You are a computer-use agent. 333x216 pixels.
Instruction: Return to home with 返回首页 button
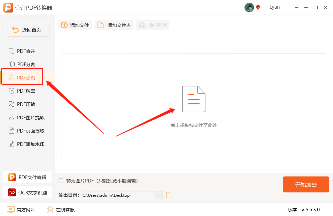[x=27, y=30]
